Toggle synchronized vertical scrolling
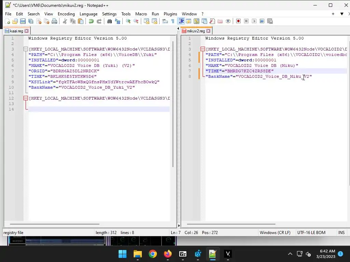 (x=146, y=21)
